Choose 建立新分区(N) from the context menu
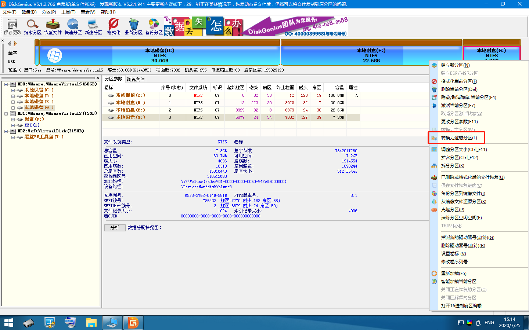 click(x=479, y=65)
